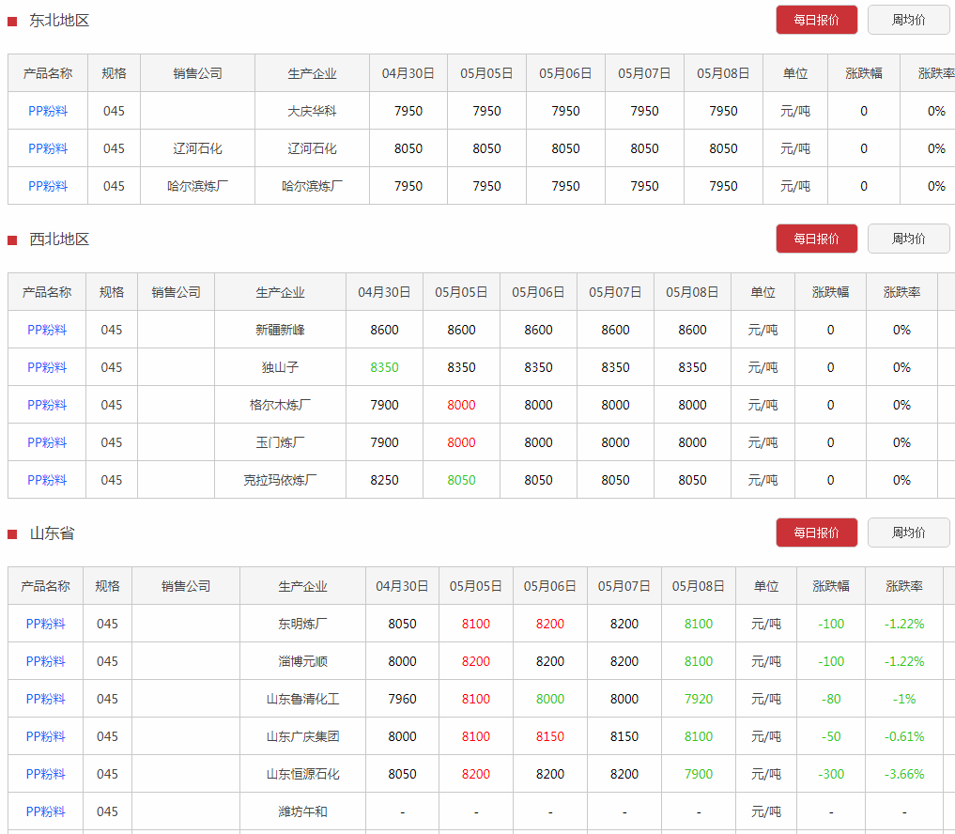Click red 8150 price for 山东广庆集团

(550, 736)
